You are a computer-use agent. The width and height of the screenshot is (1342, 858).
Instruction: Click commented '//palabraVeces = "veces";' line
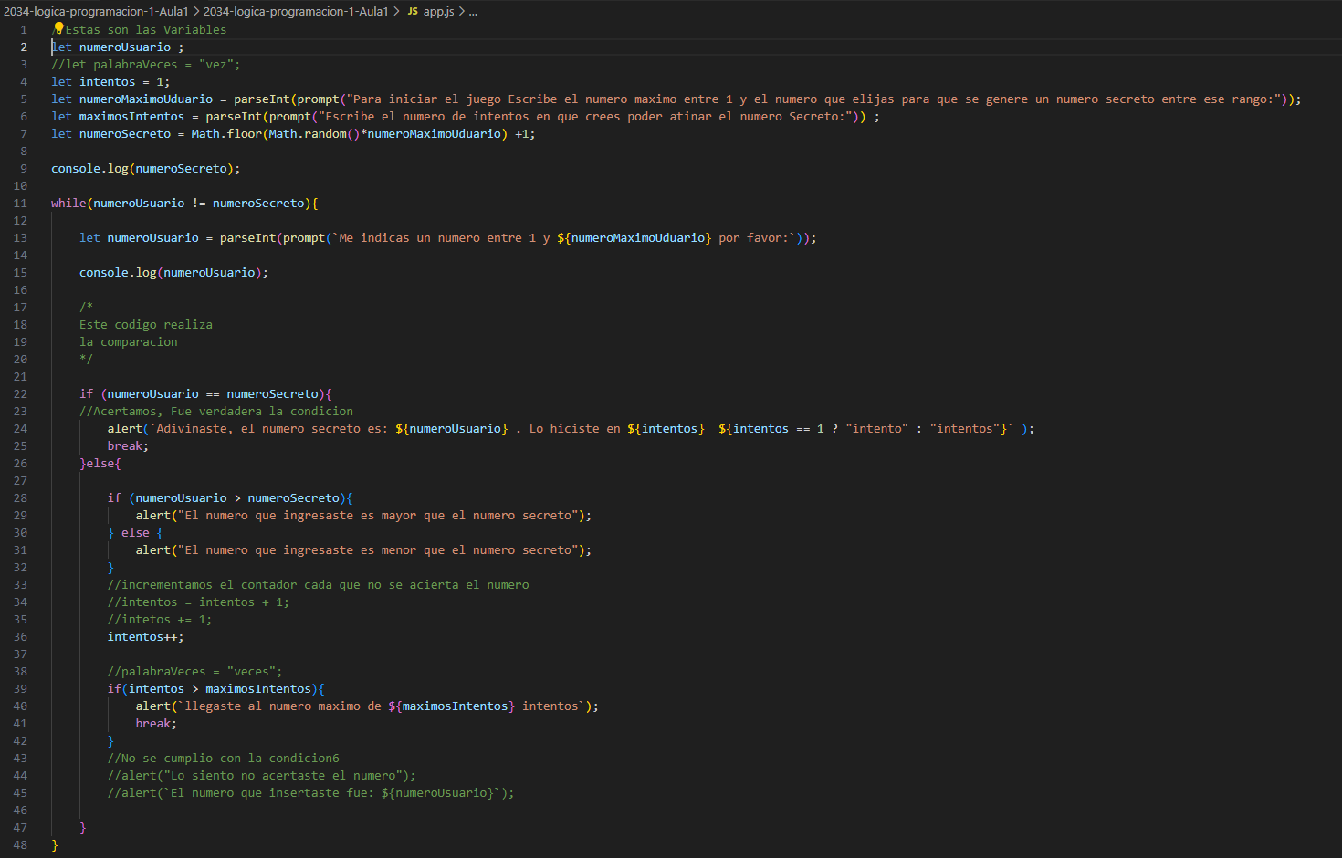point(195,671)
